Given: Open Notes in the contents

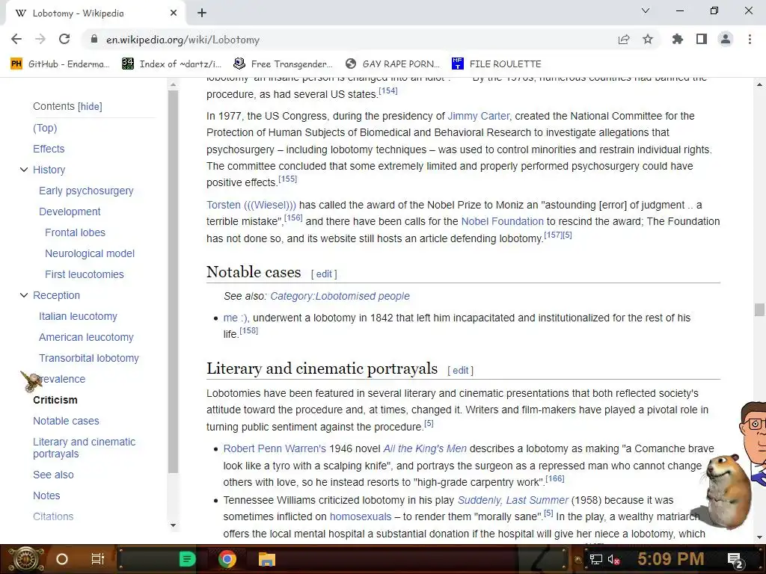Looking at the screenshot, I should (46, 496).
